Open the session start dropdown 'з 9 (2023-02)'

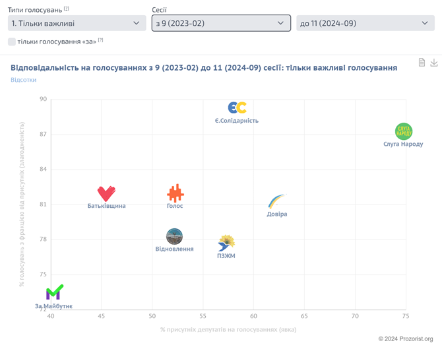click(x=221, y=23)
